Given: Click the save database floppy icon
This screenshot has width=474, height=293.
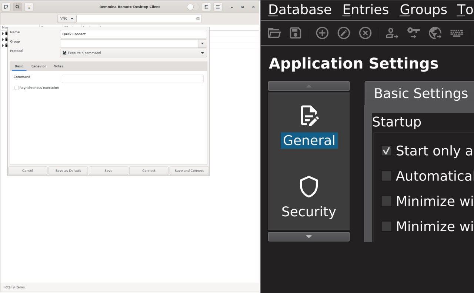Looking at the screenshot, I should 296,33.
